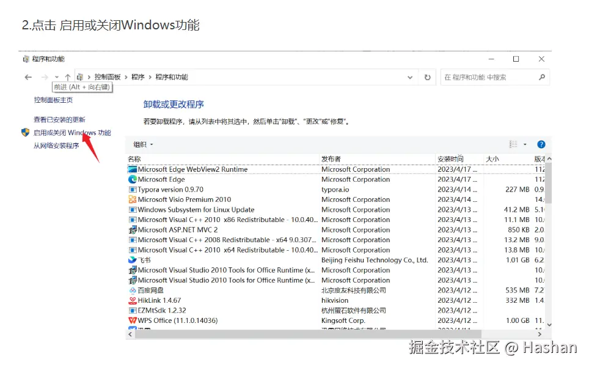Click 杭州萤石软件有限公司 publisher cell

(354, 311)
